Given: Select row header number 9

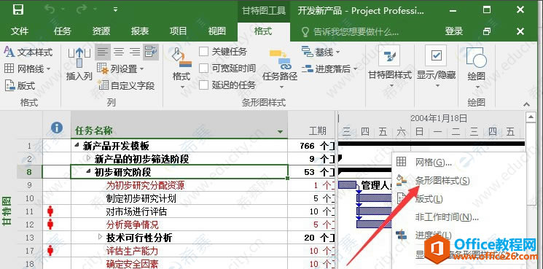Looking at the screenshot, I should (29, 185).
